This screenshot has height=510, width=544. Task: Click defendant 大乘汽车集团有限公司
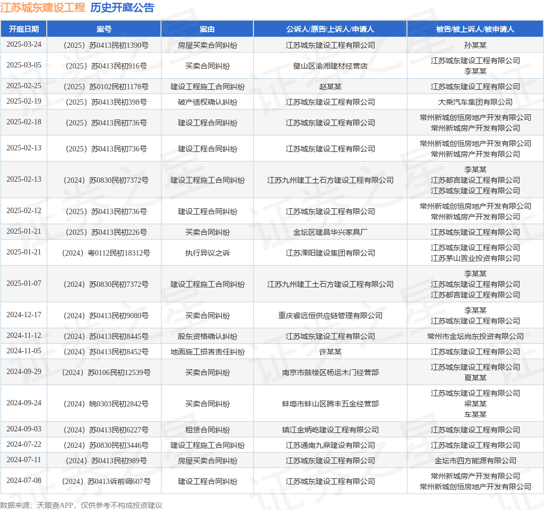pyautogui.click(x=475, y=103)
